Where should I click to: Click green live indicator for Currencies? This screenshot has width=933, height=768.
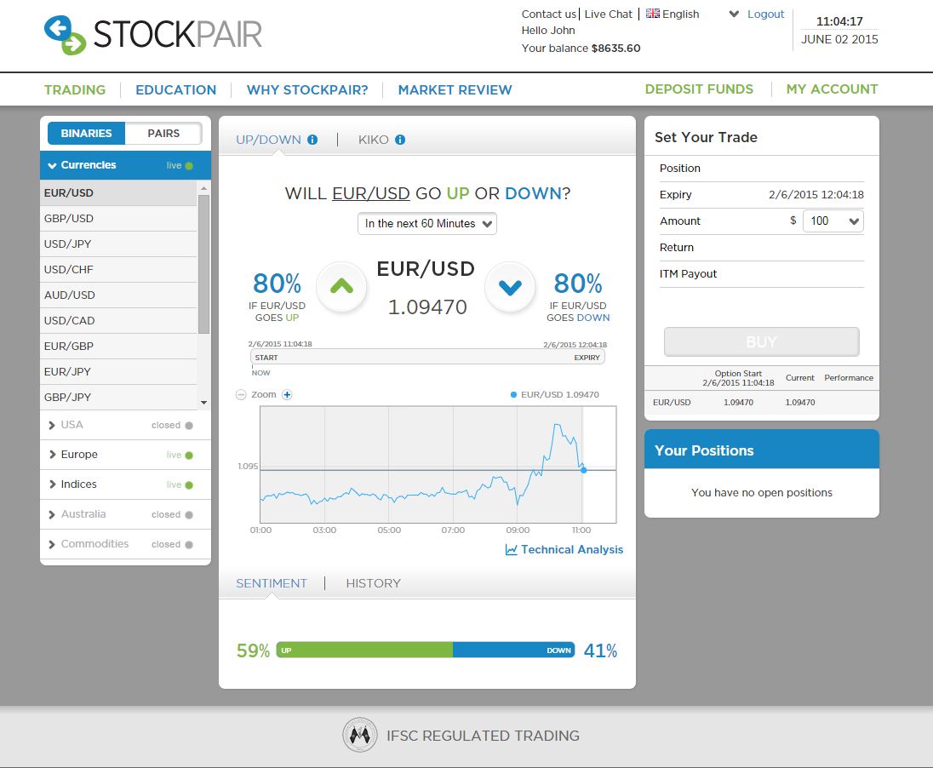189,165
